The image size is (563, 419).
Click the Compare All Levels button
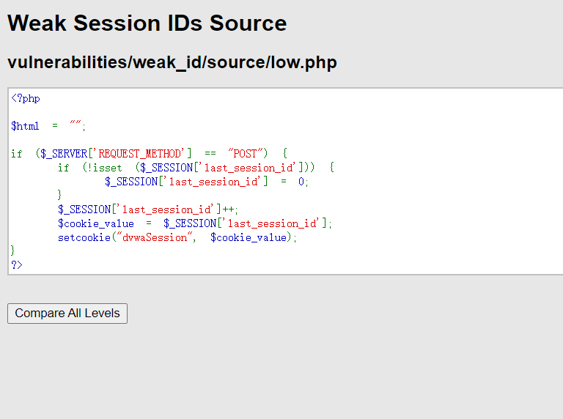67,313
